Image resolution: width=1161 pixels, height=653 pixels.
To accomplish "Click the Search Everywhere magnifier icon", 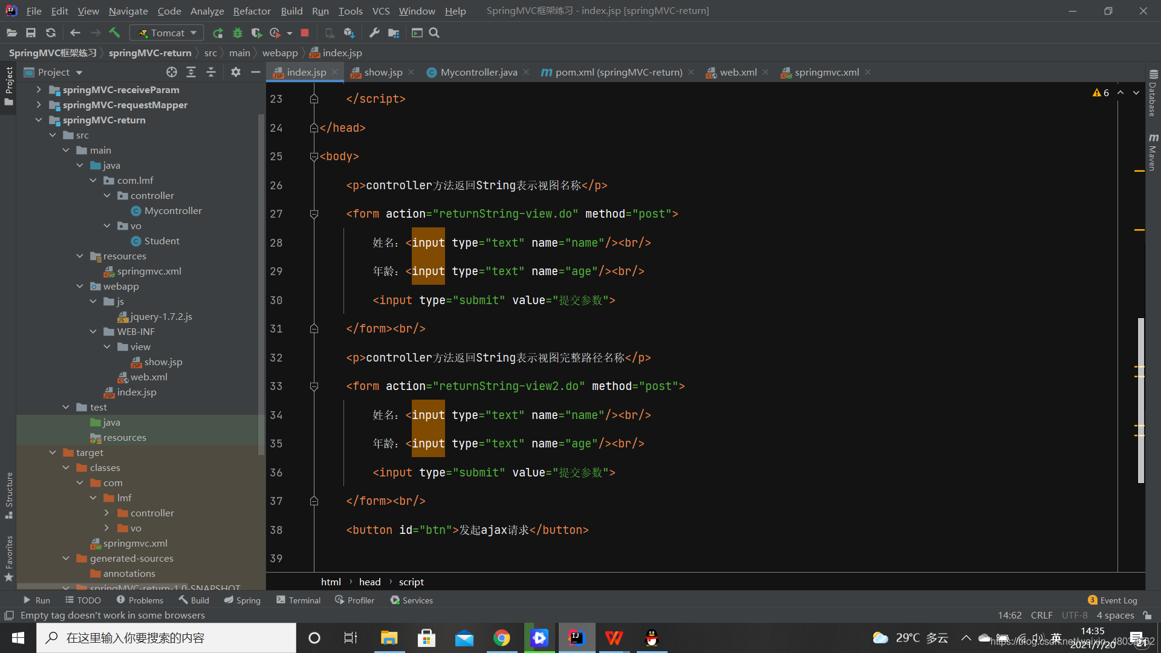I will click(x=434, y=33).
